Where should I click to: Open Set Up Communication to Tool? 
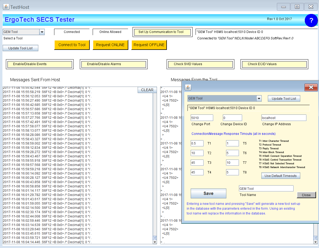[162, 32]
